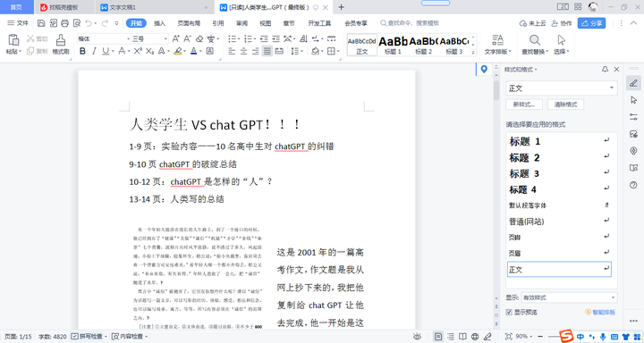Click the Save icon in quick toolbar
Screen dimensions: 644x343
click(x=41, y=23)
